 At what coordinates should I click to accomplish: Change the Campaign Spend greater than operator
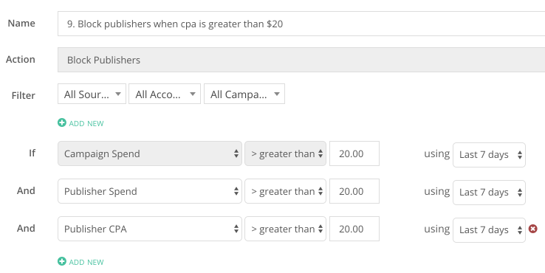pyautogui.click(x=285, y=153)
